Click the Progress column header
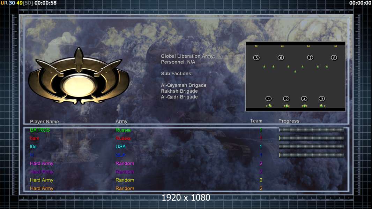 (289, 121)
